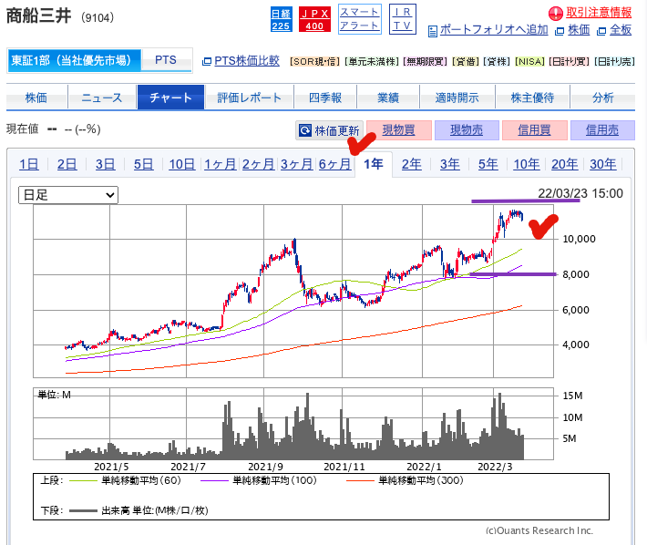Select the 1年 chart period tab
Viewport: 647px width, 545px height.
coord(374,164)
